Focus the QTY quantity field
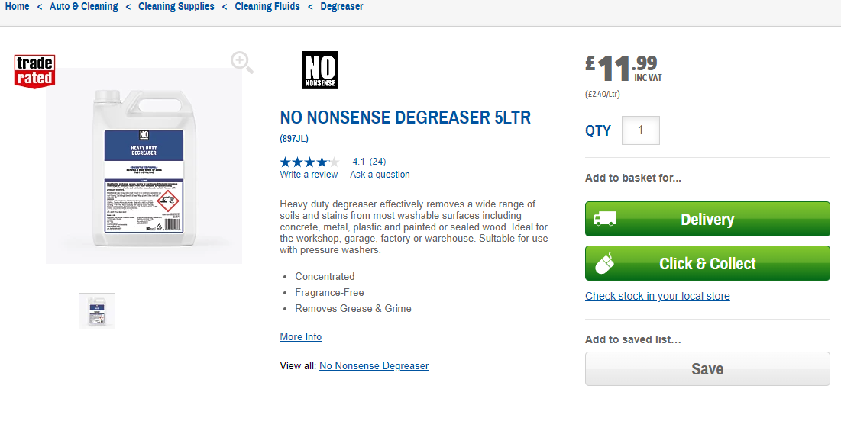Viewport: 841px width, 421px height. coord(640,130)
